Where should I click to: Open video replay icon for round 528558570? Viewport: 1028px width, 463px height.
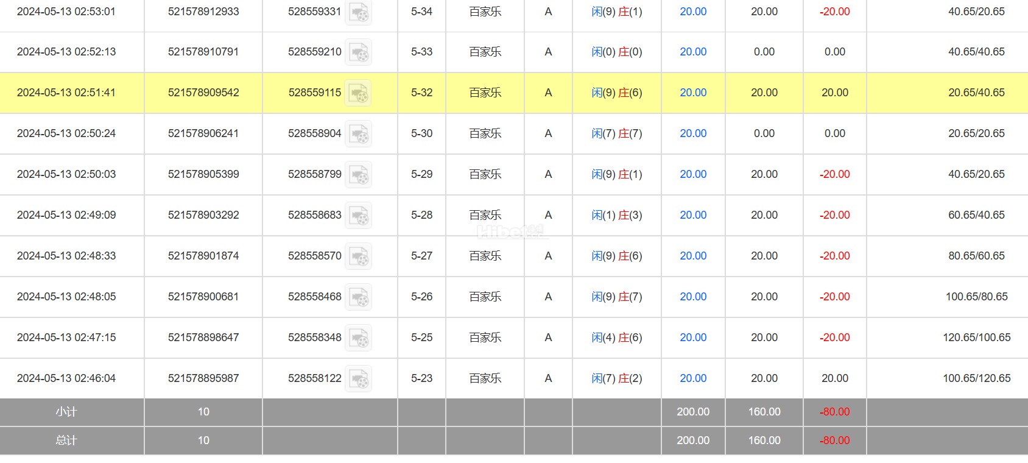click(359, 256)
